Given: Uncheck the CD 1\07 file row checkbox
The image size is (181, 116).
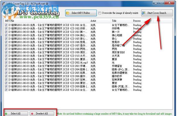Looking at the screenshot, I should (6, 46).
